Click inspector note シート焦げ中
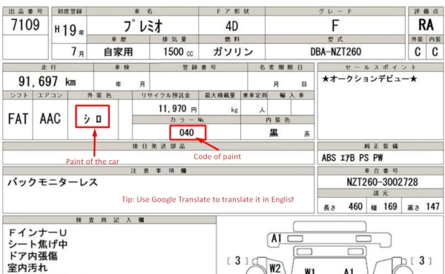The height and width of the screenshot is (274, 445). pyautogui.click(x=38, y=244)
